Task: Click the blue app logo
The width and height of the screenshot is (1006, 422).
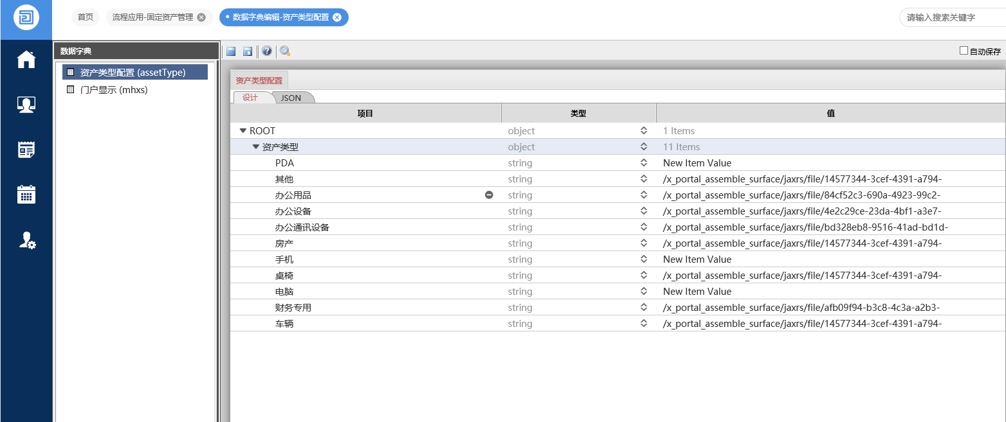Action: pyautogui.click(x=26, y=17)
